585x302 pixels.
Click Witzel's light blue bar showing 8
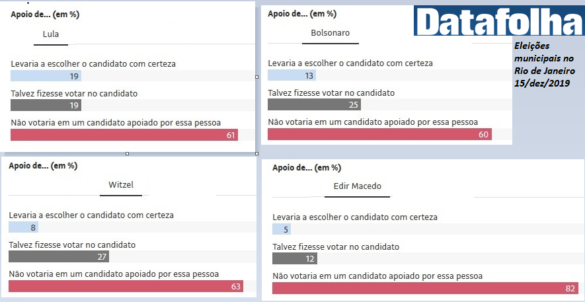[x=23, y=227]
